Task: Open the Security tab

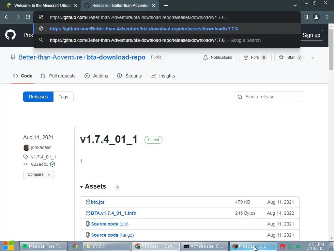Action: (x=129, y=76)
